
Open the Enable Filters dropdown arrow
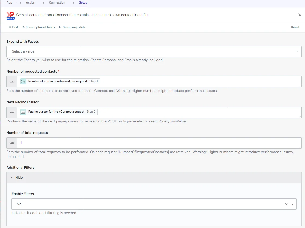[x=292, y=204]
